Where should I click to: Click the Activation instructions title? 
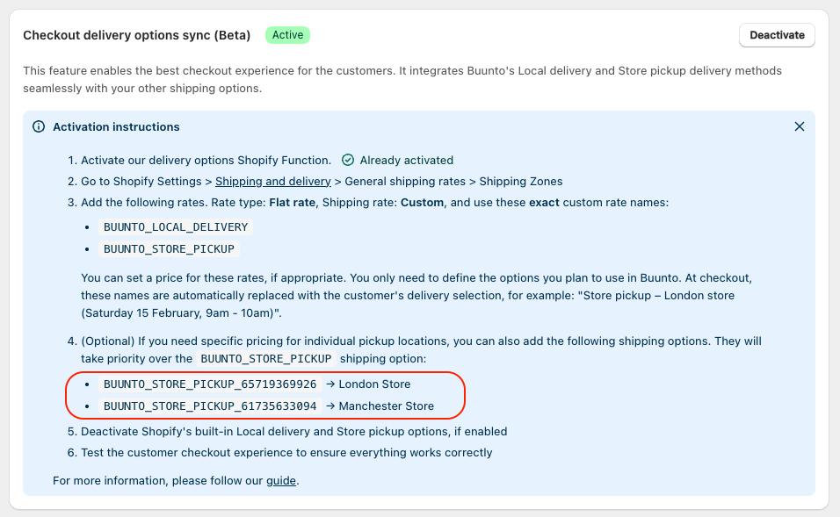point(116,127)
